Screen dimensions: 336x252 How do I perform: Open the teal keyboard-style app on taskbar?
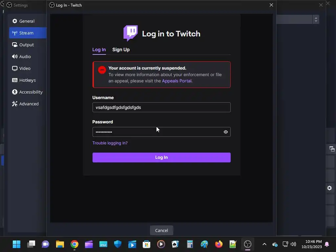coord(103,244)
